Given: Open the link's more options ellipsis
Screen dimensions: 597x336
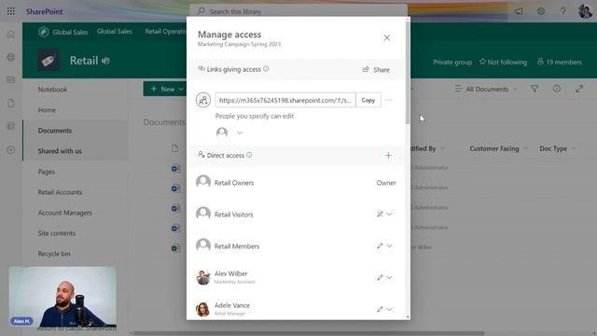Looking at the screenshot, I should (x=388, y=100).
